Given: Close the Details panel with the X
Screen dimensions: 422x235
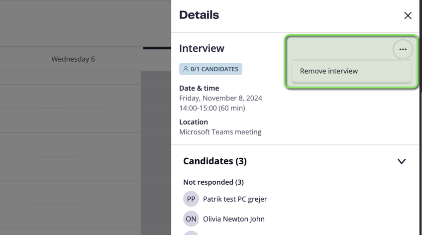Looking at the screenshot, I should click(408, 15).
